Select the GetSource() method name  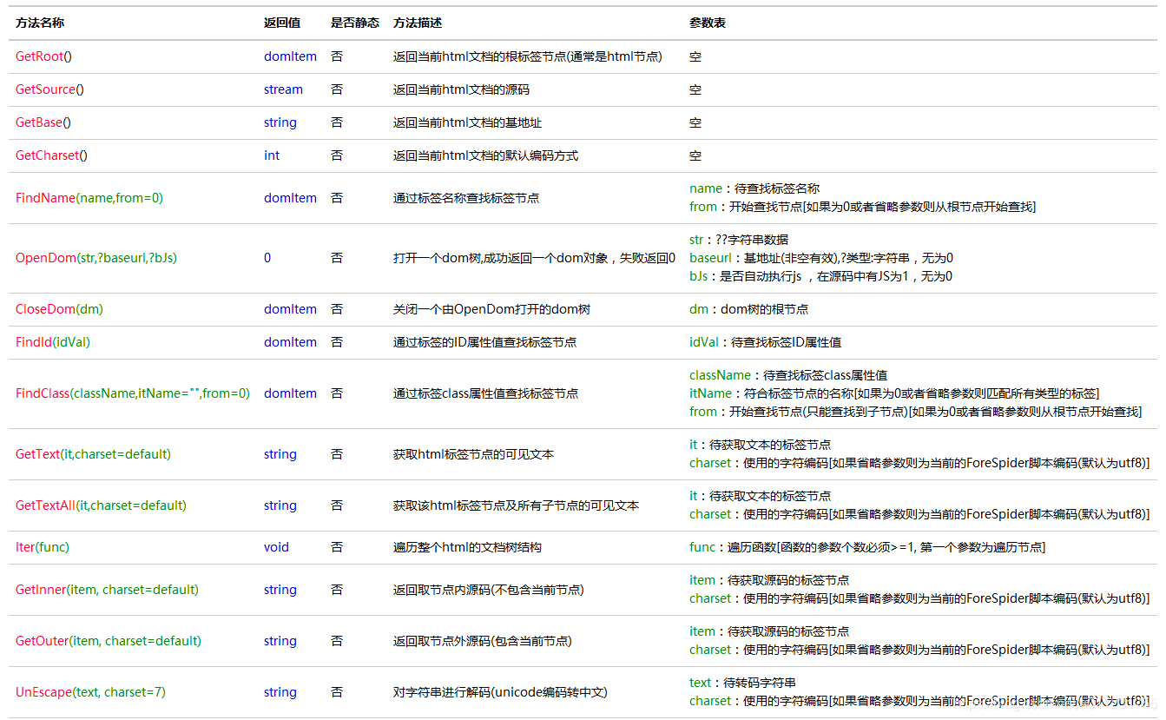point(49,89)
